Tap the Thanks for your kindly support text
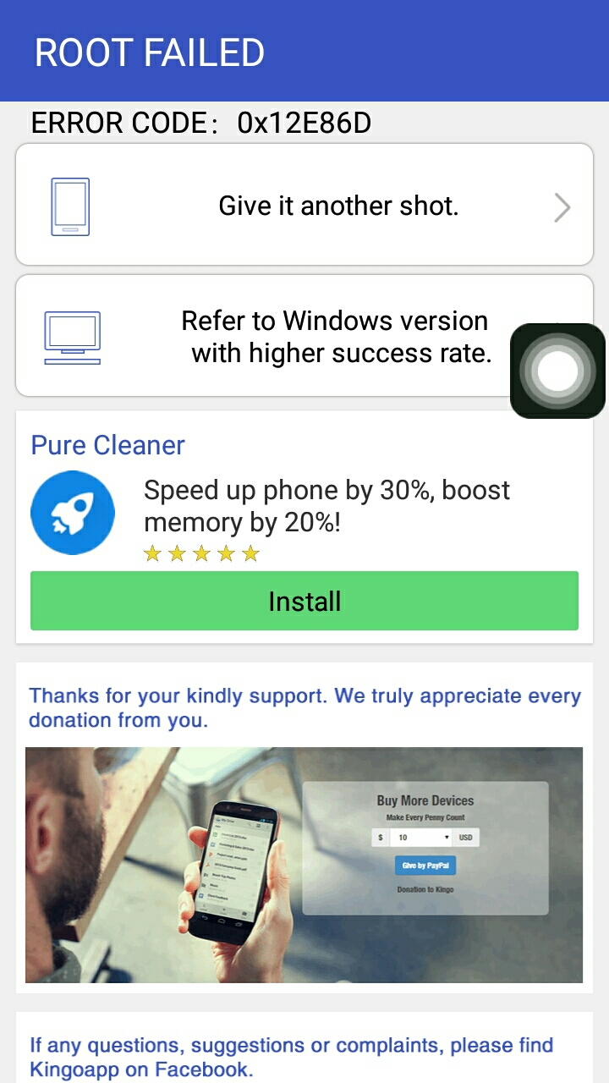609x1083 pixels. click(x=304, y=707)
